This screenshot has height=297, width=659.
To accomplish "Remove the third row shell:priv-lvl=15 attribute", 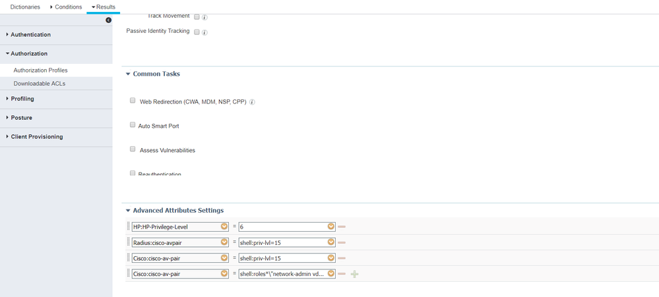I will [342, 258].
